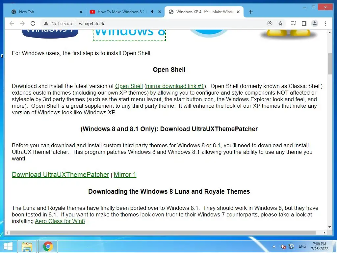
Task: Open the network tray icon
Action: coord(292,246)
